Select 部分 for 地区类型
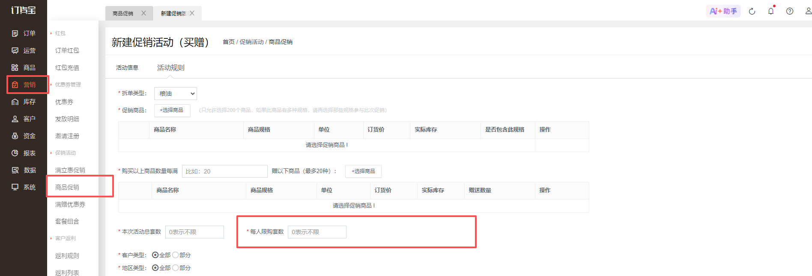The width and height of the screenshot is (812, 276). point(175,268)
